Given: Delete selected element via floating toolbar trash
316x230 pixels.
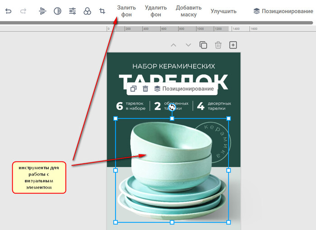Looking at the screenshot, I should tap(145, 89).
